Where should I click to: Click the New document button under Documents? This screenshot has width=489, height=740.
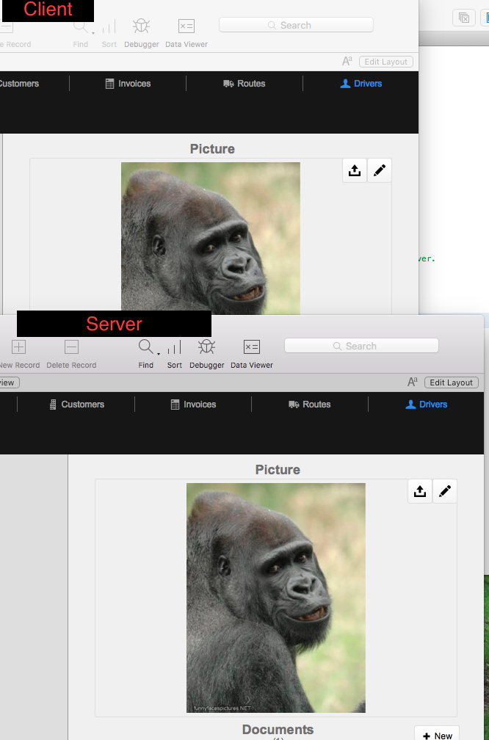pyautogui.click(x=437, y=733)
